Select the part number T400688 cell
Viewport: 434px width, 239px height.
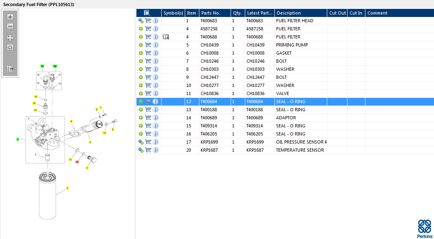[215, 37]
